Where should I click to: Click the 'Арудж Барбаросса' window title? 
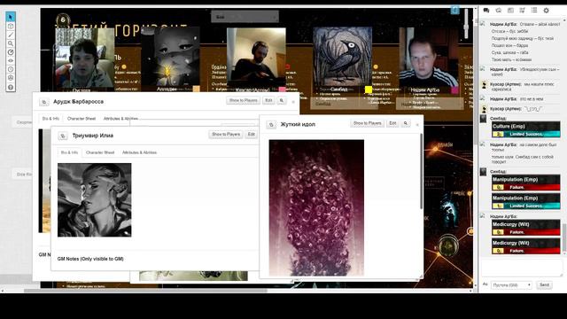(x=79, y=102)
